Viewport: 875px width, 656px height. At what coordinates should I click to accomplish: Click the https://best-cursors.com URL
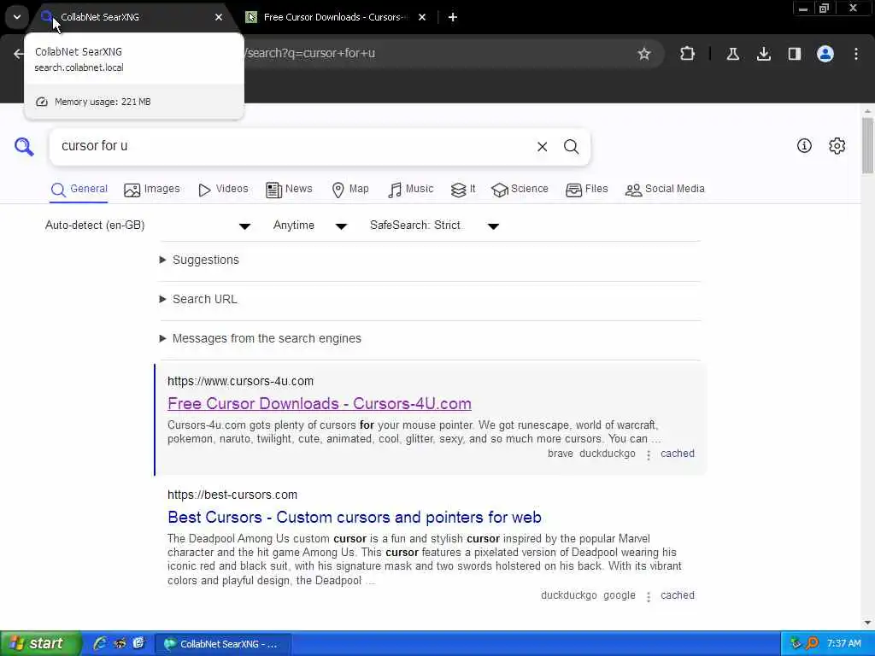pos(232,495)
